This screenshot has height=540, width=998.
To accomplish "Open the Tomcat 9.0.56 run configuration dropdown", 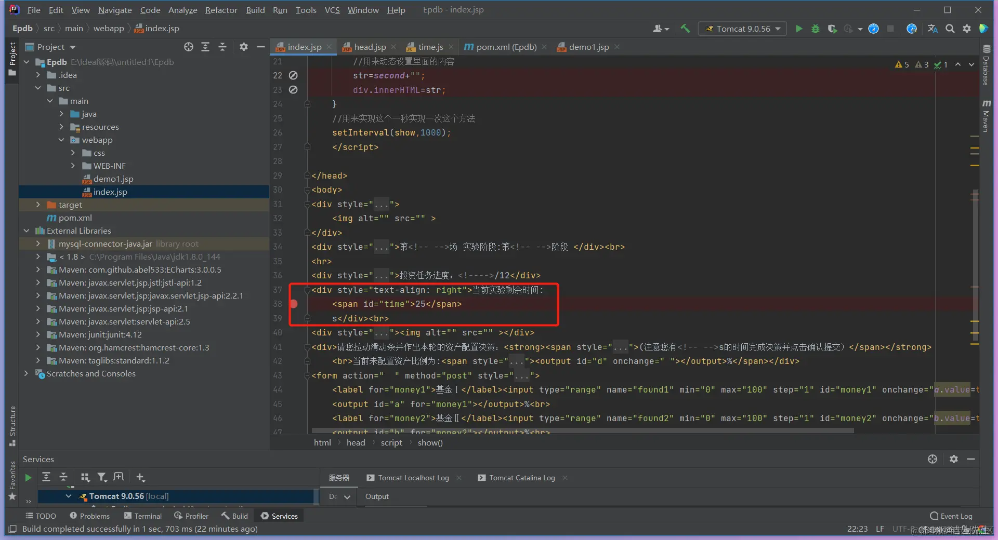I will coord(742,29).
